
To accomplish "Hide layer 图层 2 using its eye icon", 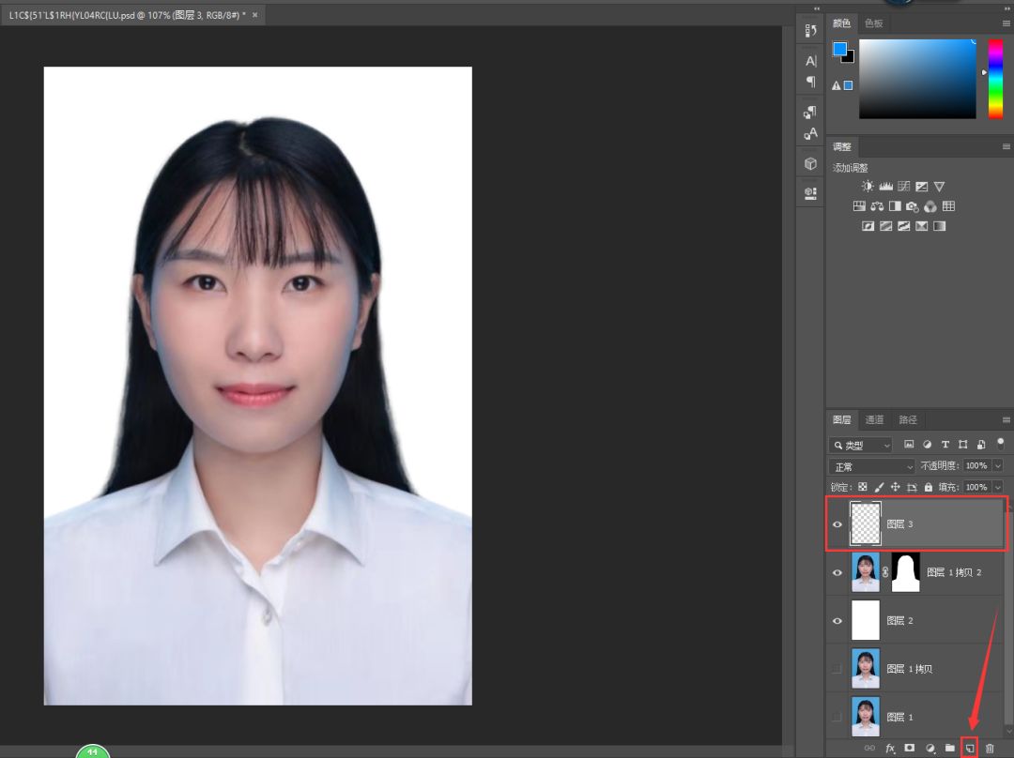I will pos(837,621).
